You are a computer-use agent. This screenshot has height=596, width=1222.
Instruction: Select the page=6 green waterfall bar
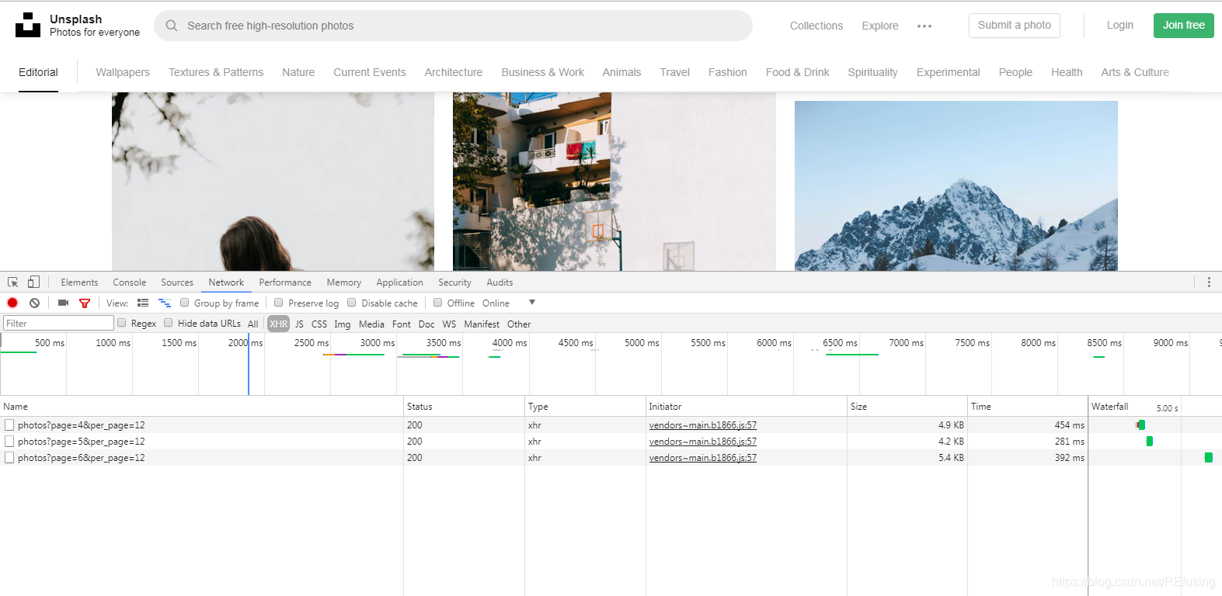pyautogui.click(x=1209, y=458)
